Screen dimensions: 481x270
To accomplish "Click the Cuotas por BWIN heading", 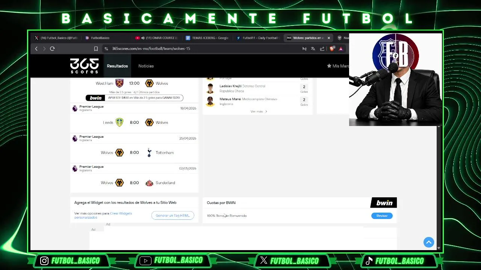I will [221, 203].
